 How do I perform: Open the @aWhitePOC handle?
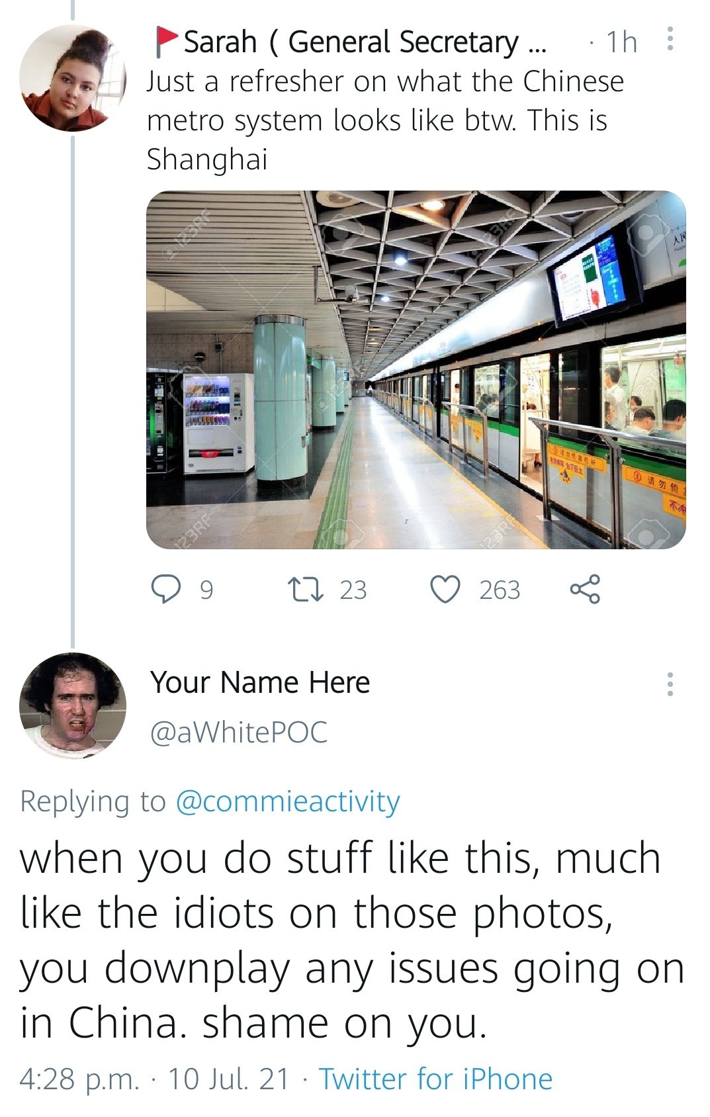click(x=239, y=733)
